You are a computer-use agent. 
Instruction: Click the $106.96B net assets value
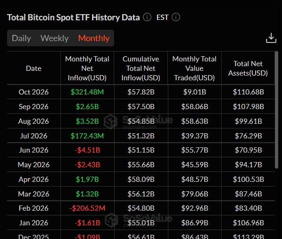point(249,223)
